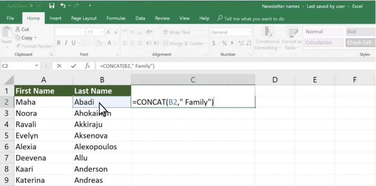Screen dimensions: 376x186
Task: Confirm the formula with the checkmark icon
Action: point(74,66)
